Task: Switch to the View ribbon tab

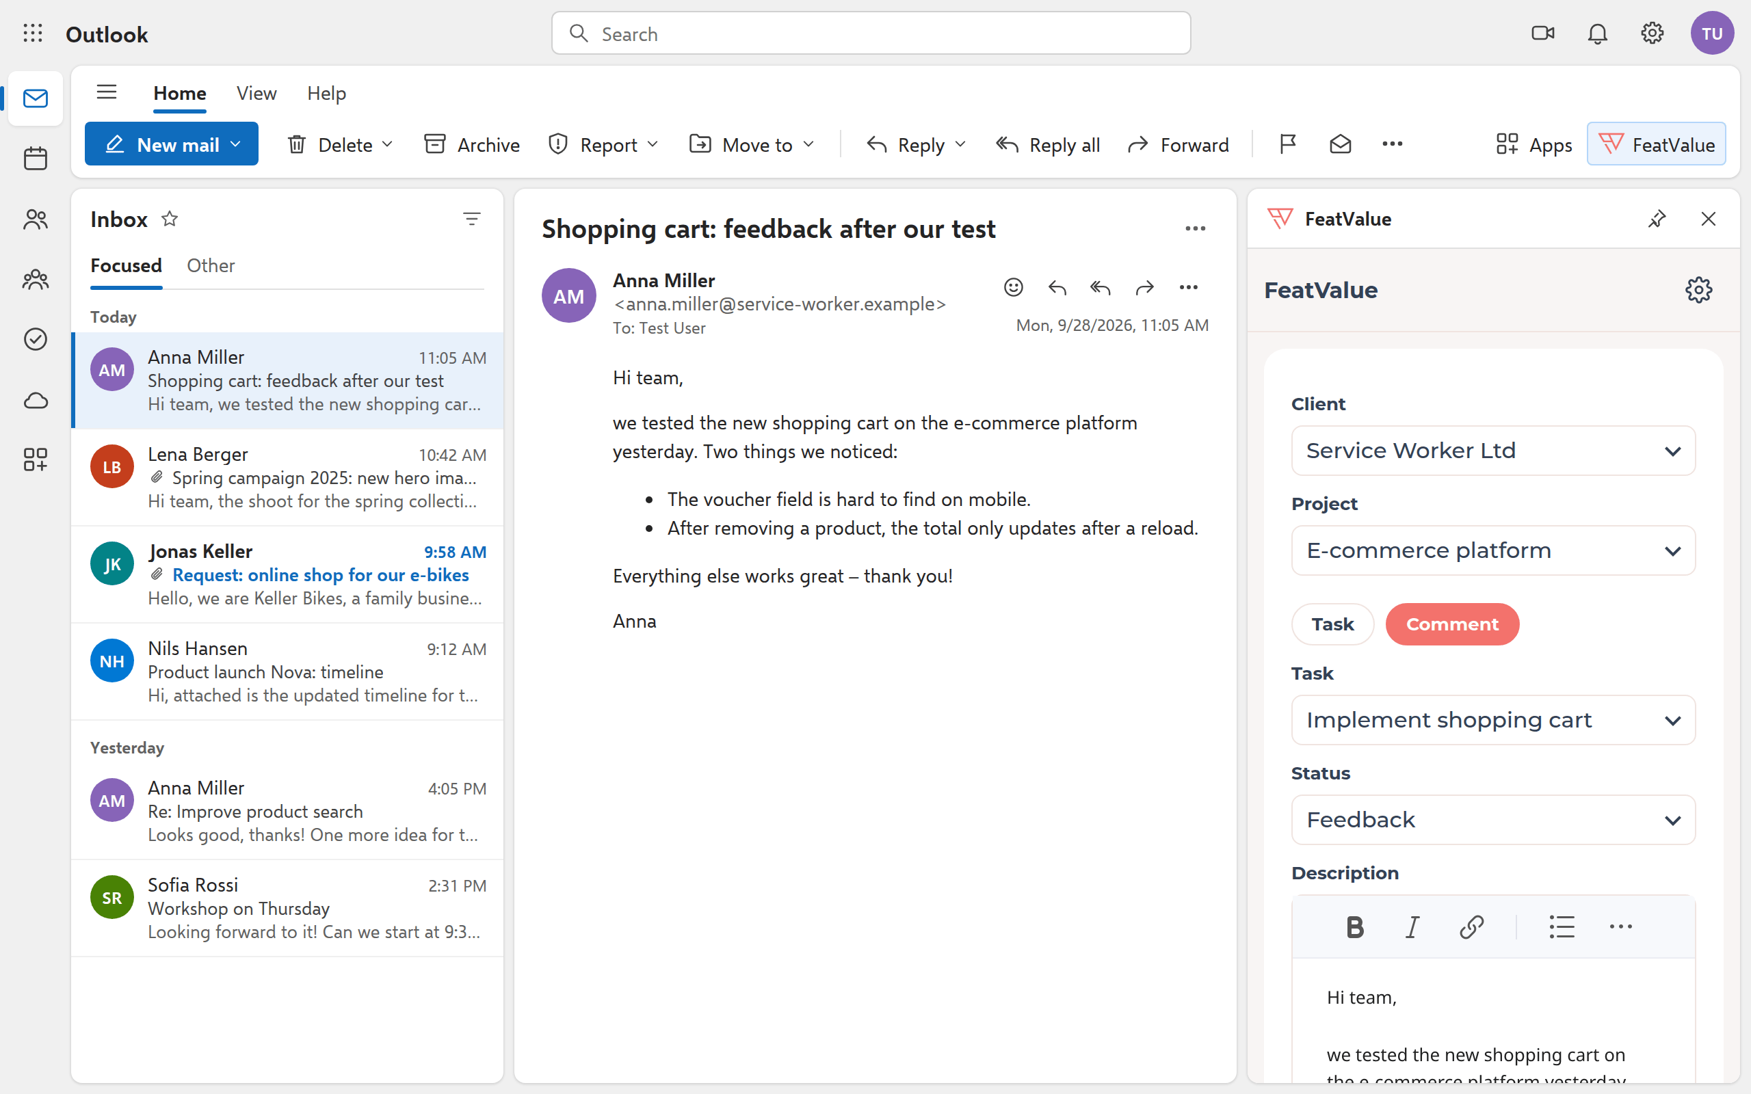Action: click(256, 94)
